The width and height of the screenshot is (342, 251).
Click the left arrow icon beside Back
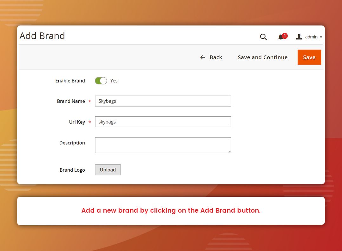coord(203,57)
